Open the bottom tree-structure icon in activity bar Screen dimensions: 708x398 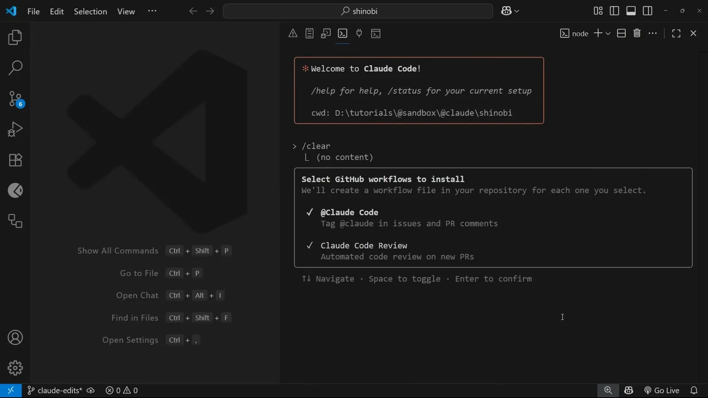(15, 221)
